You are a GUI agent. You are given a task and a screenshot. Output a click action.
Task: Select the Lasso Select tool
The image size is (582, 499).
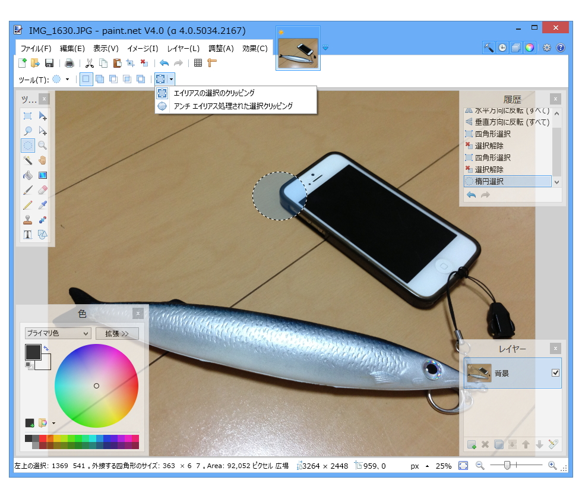[28, 131]
